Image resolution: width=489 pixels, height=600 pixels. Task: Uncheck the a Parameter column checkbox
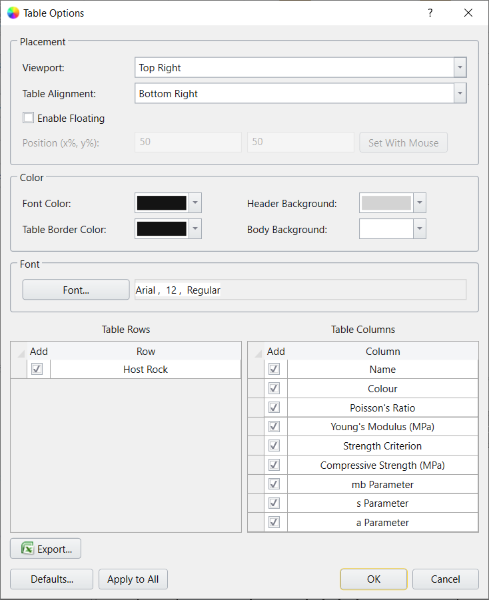point(274,522)
